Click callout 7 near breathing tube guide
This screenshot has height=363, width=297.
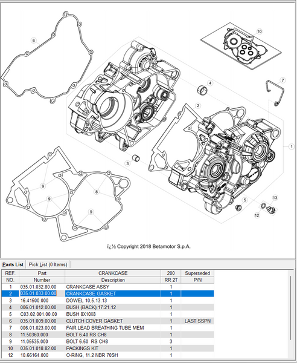[x=283, y=80]
